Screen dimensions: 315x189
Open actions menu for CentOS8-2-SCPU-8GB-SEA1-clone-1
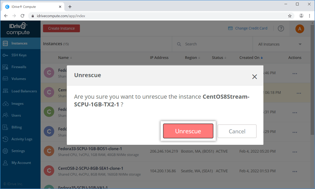point(295,172)
